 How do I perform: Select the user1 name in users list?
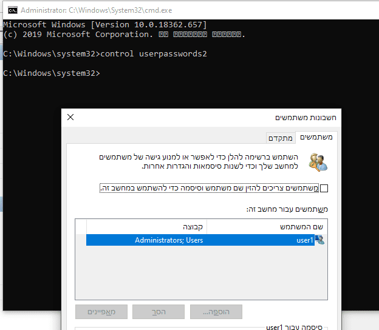pos(304,240)
